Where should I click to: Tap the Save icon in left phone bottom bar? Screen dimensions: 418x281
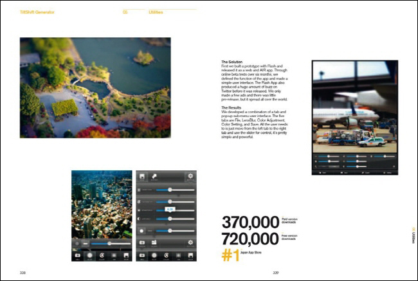pyautogui.click(x=126, y=256)
